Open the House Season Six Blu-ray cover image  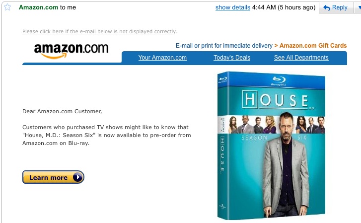click(x=271, y=146)
